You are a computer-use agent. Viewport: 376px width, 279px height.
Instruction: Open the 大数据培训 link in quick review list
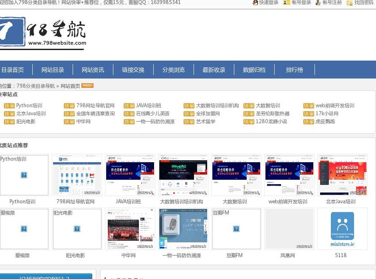click(268, 106)
